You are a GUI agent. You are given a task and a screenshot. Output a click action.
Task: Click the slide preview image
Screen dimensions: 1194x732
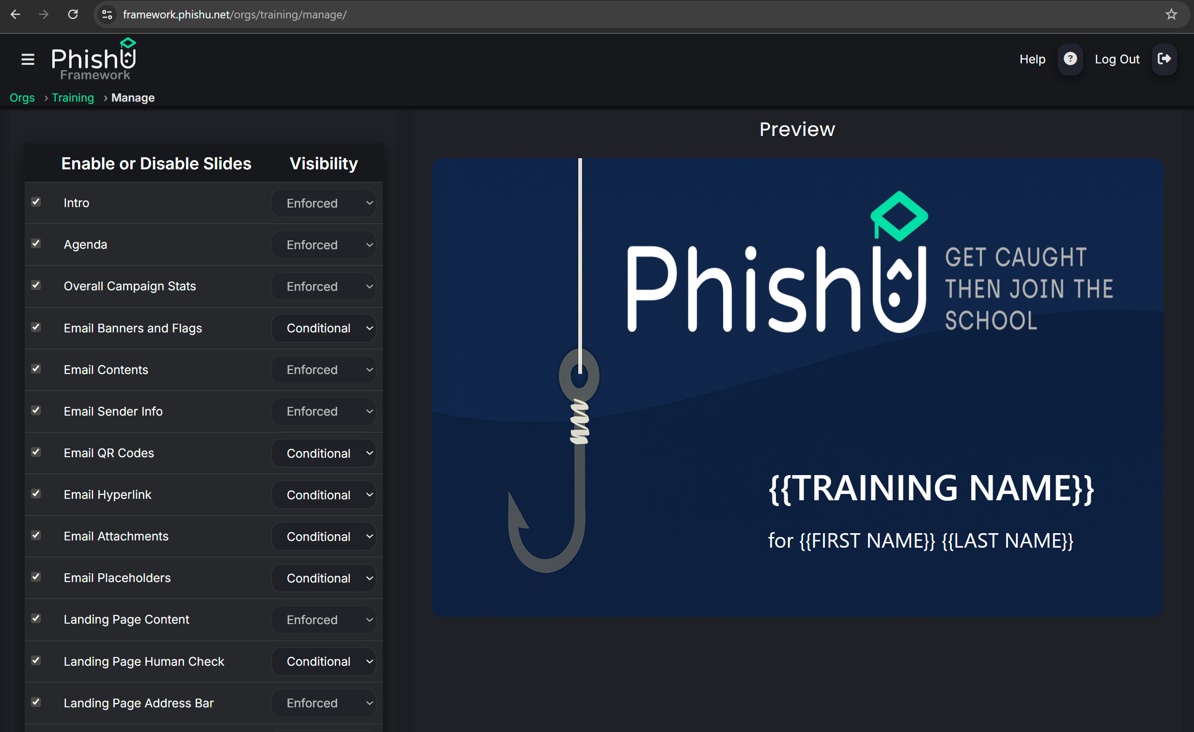coord(798,388)
